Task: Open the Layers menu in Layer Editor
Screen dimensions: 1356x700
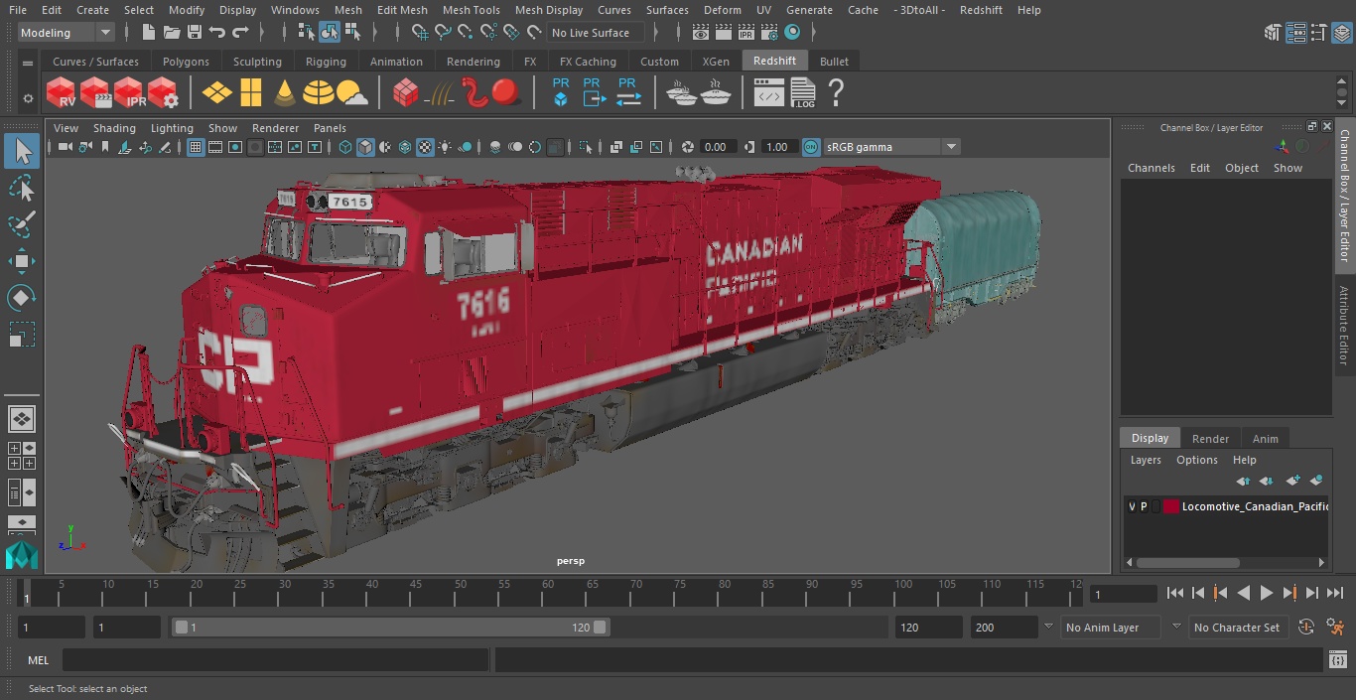Action: (x=1145, y=460)
